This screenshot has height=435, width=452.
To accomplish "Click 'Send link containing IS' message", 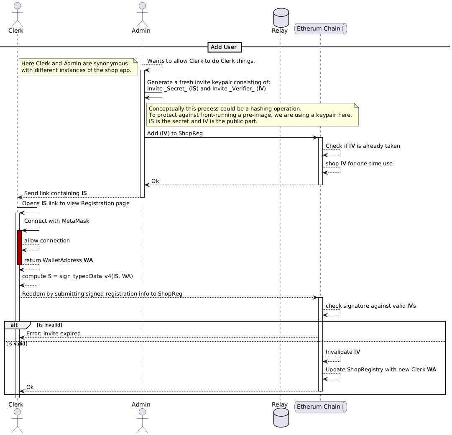I will point(55,193).
